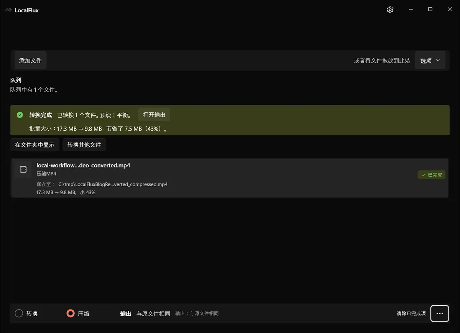
Task: Click the 输出 label
Action: 126,313
